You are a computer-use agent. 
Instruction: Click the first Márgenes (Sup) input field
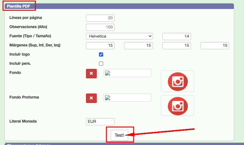100,45
